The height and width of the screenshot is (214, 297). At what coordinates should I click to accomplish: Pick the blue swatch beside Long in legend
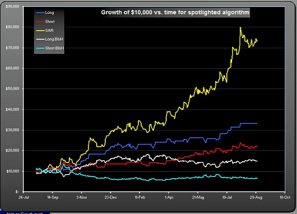point(40,13)
